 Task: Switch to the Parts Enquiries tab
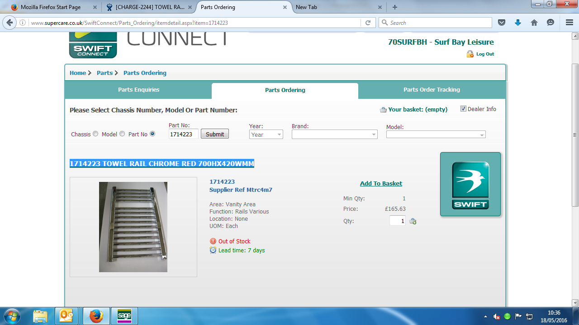(x=138, y=90)
